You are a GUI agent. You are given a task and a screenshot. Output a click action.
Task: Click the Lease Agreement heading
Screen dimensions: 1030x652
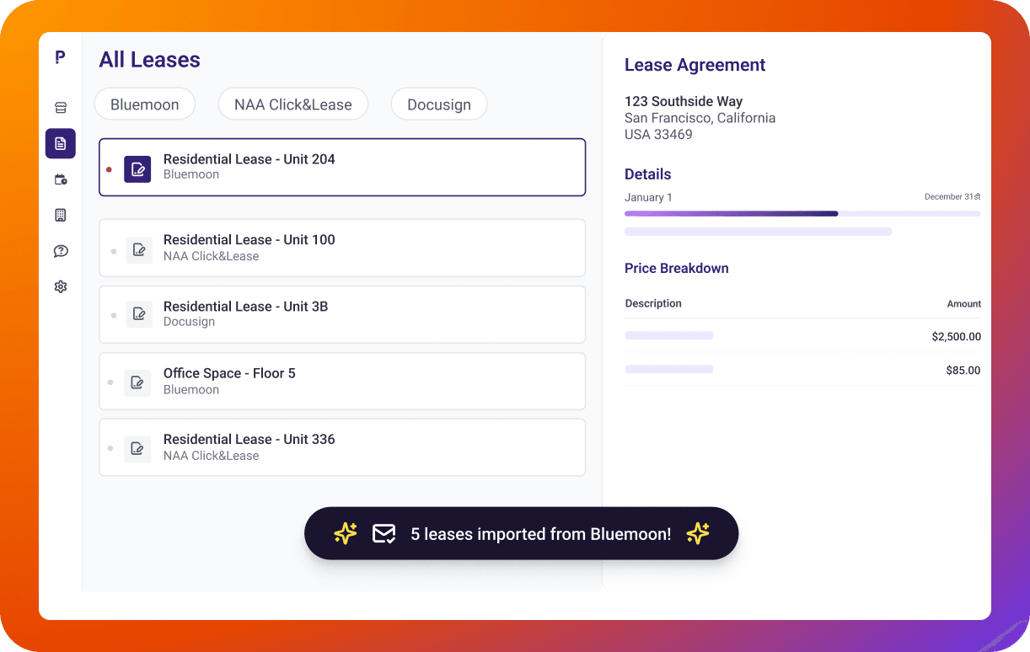[x=695, y=66]
